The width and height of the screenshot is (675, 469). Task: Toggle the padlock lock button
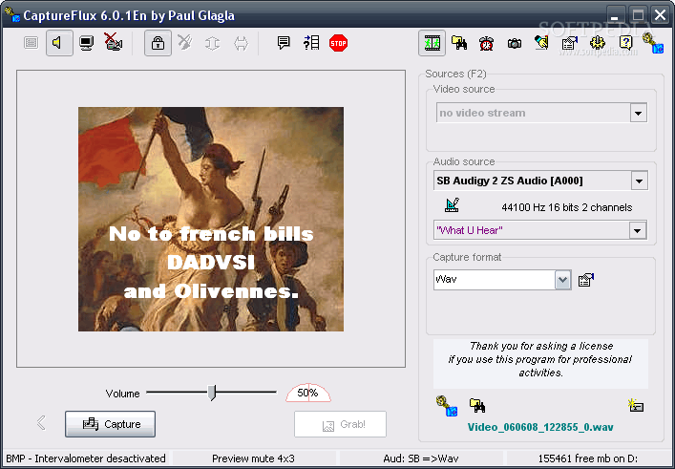[158, 43]
